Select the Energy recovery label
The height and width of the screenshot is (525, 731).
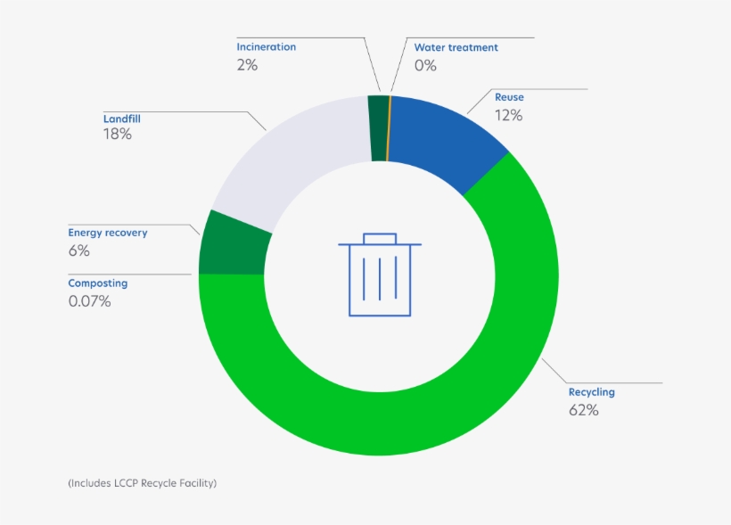point(108,232)
